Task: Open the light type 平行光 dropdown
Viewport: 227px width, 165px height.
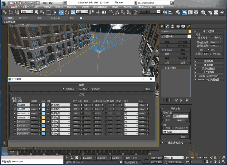Action: pyautogui.click(x=180, y=116)
